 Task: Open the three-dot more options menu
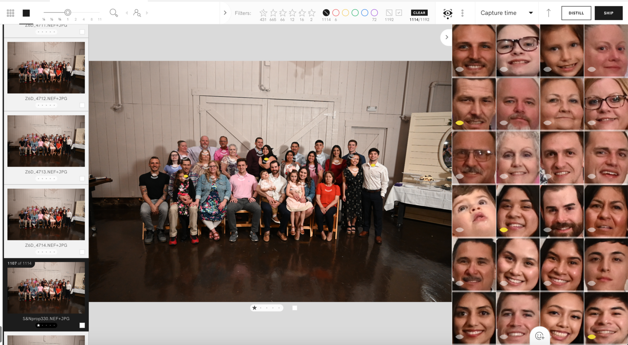click(x=462, y=13)
